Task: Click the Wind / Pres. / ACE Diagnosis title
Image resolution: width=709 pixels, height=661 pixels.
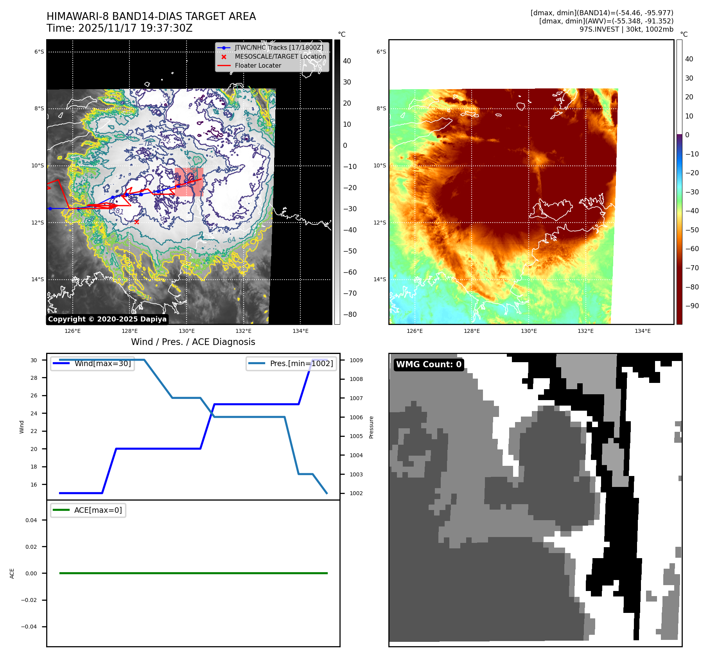Action: [193, 342]
